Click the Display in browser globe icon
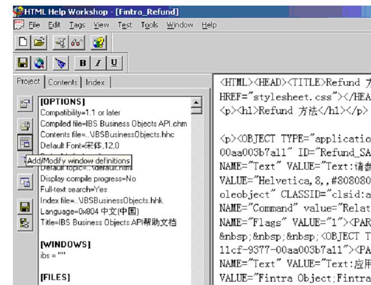 tap(39, 63)
